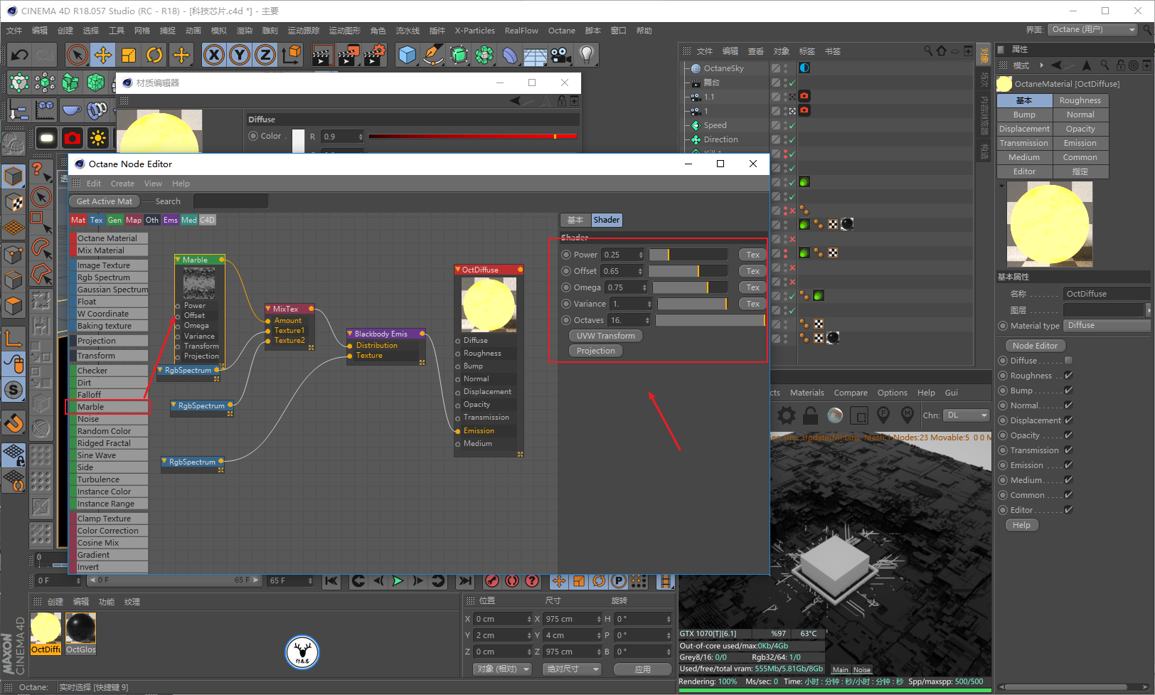The height and width of the screenshot is (695, 1155).
Task: Open the Chn DL channel dropdown
Action: (x=967, y=415)
